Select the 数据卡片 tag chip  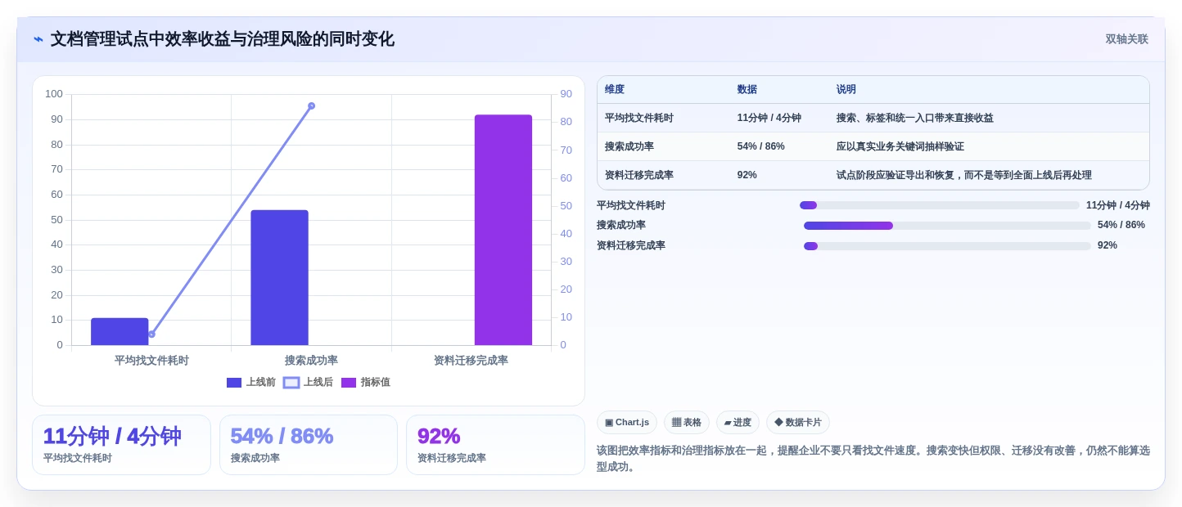coord(798,423)
